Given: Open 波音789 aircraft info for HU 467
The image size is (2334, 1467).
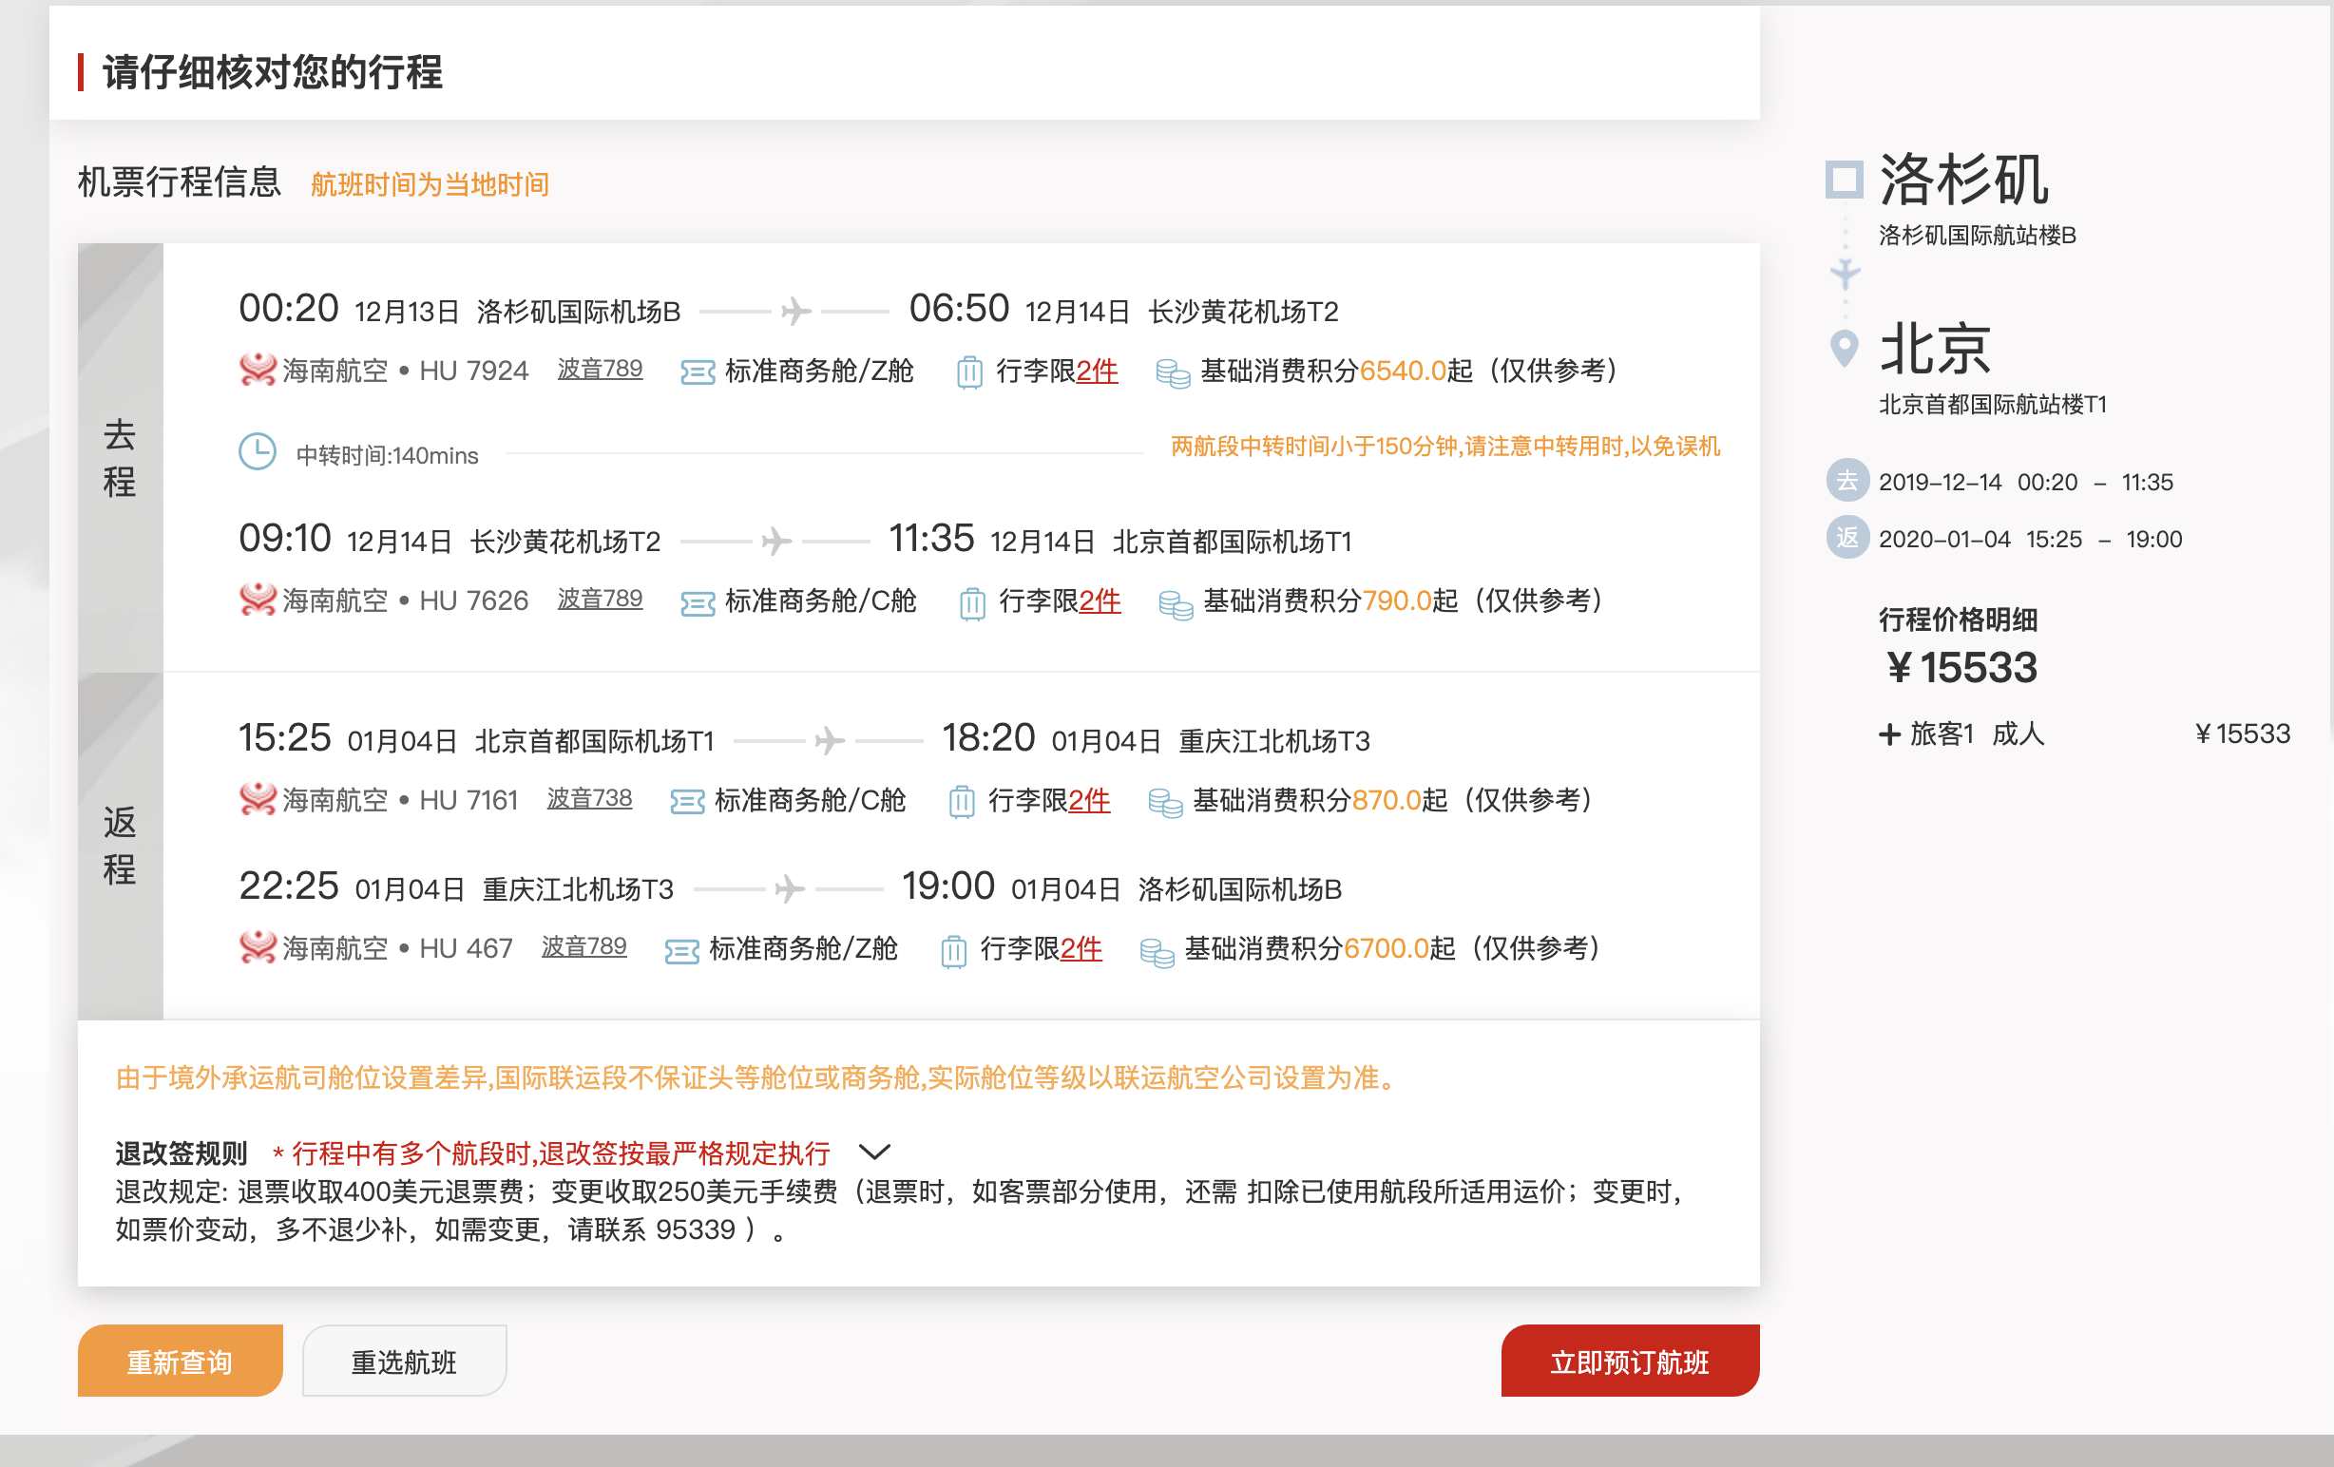Looking at the screenshot, I should click(583, 945).
